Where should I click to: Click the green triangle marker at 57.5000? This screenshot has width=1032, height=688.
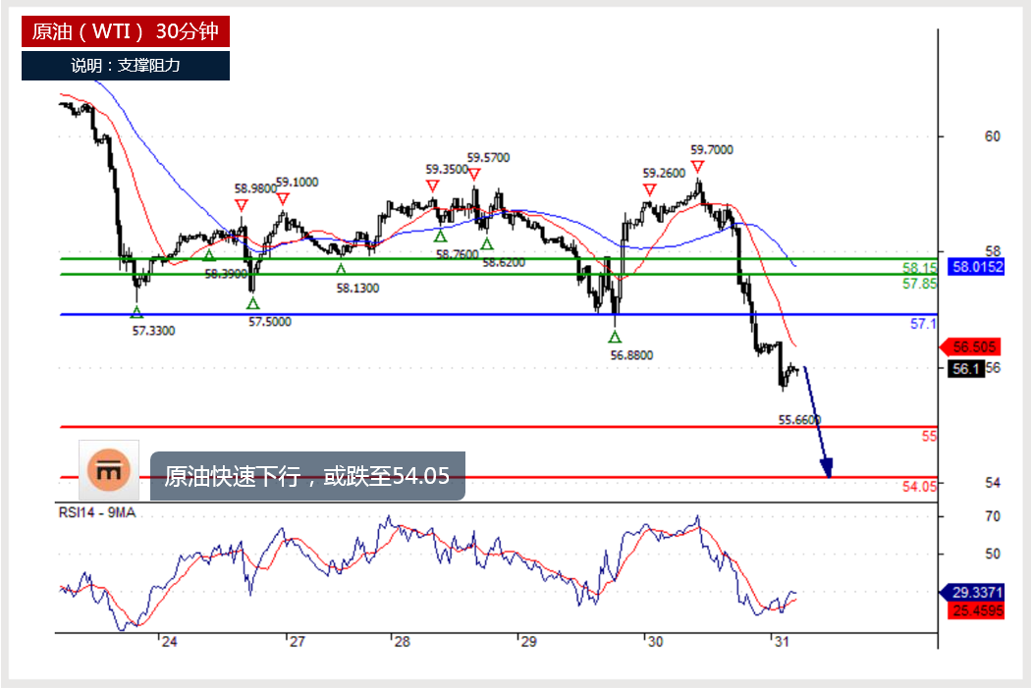(x=252, y=303)
